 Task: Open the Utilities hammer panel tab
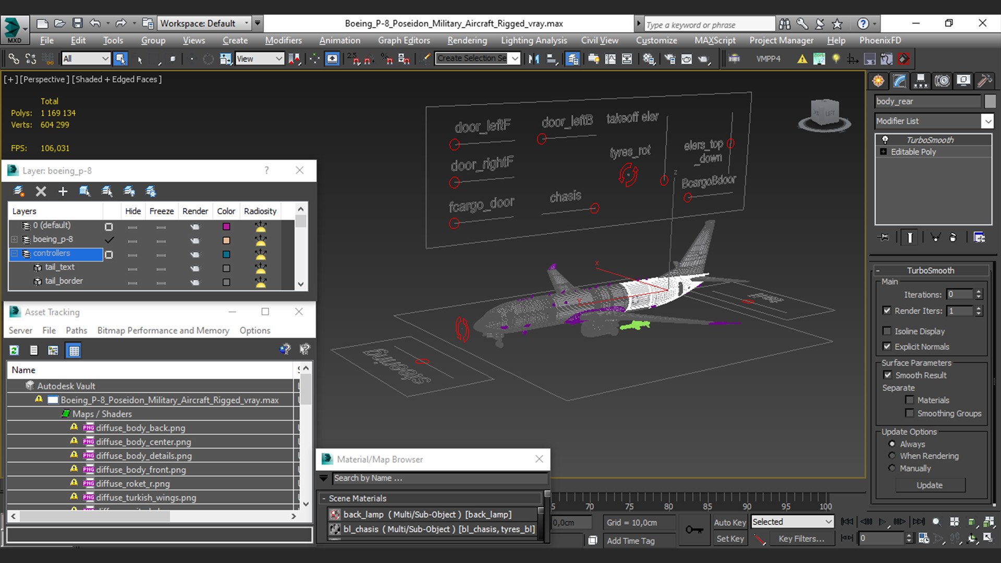pos(984,81)
